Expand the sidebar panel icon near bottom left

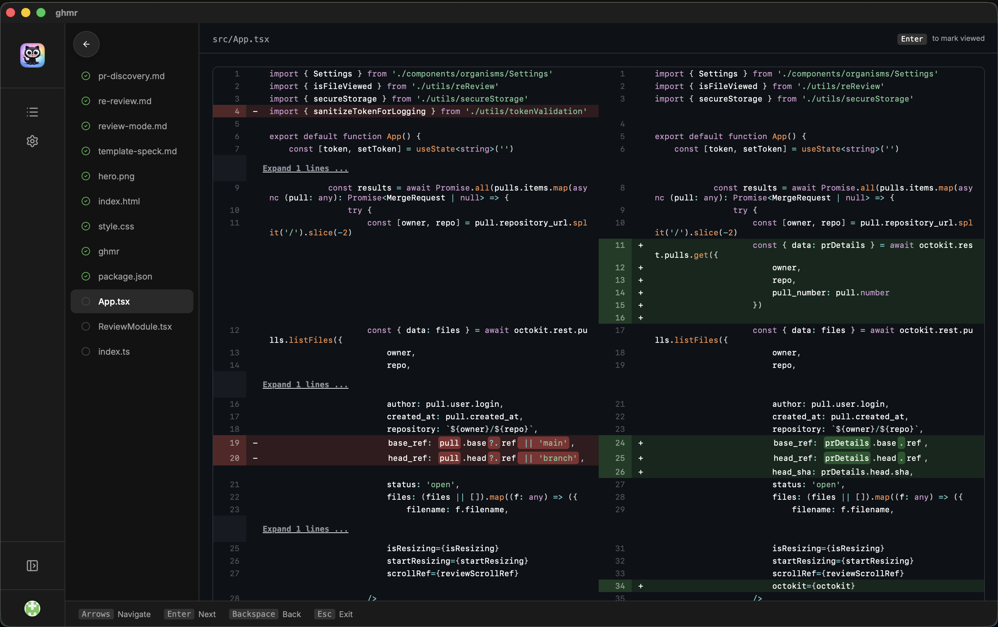(32, 566)
